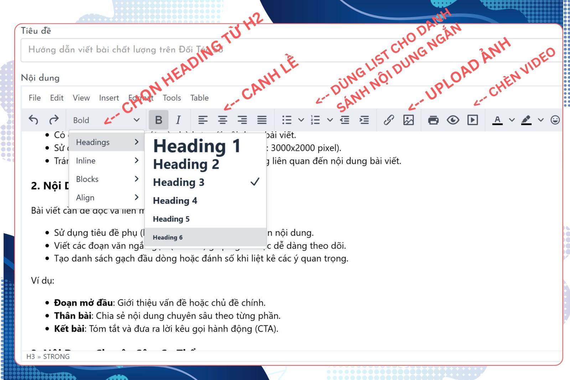This screenshot has width=570, height=380.
Task: Open the Bold styles dropdown
Action: pyautogui.click(x=106, y=120)
